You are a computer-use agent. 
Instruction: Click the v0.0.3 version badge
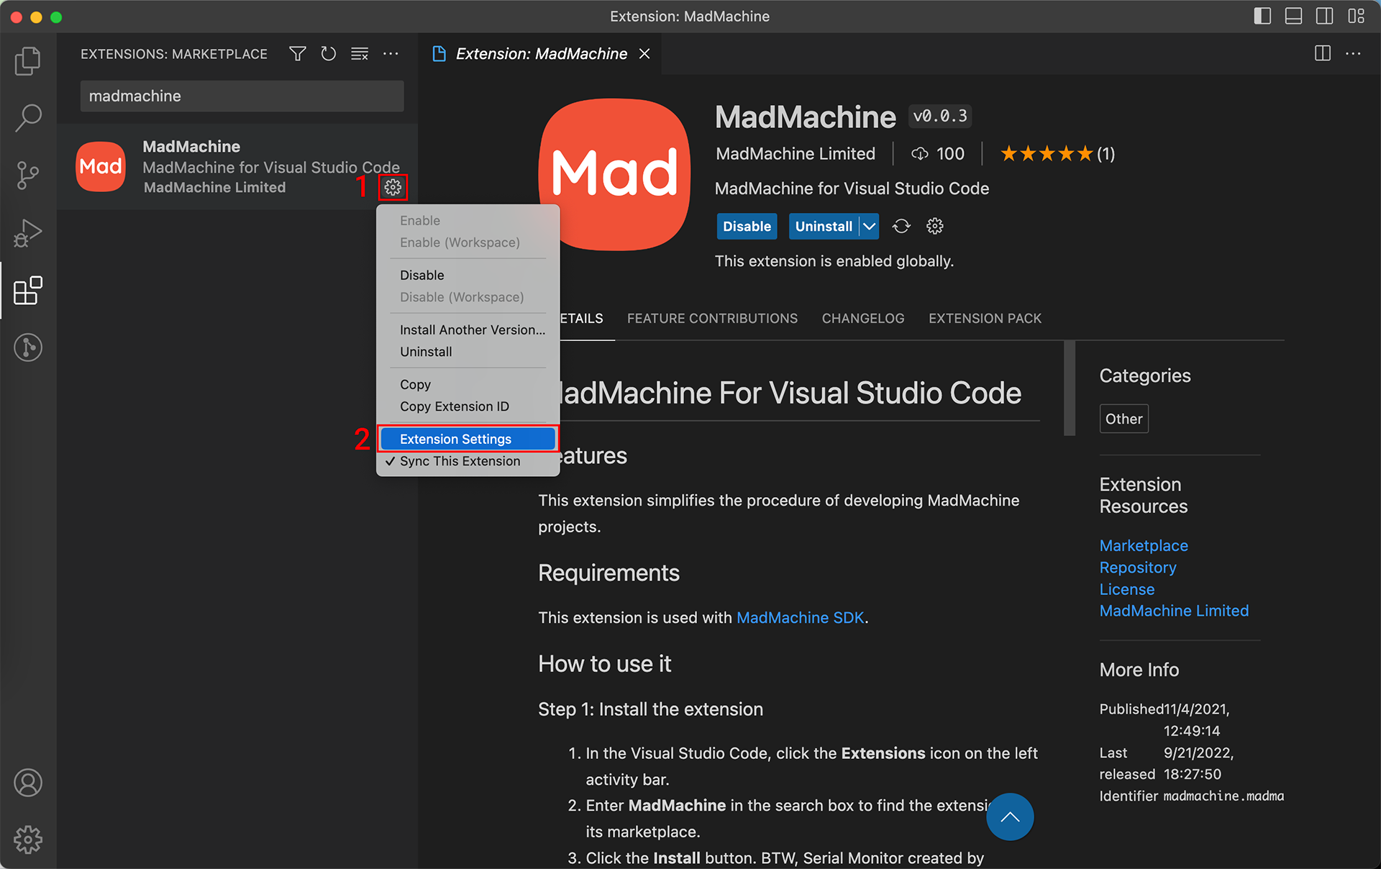[x=940, y=117]
